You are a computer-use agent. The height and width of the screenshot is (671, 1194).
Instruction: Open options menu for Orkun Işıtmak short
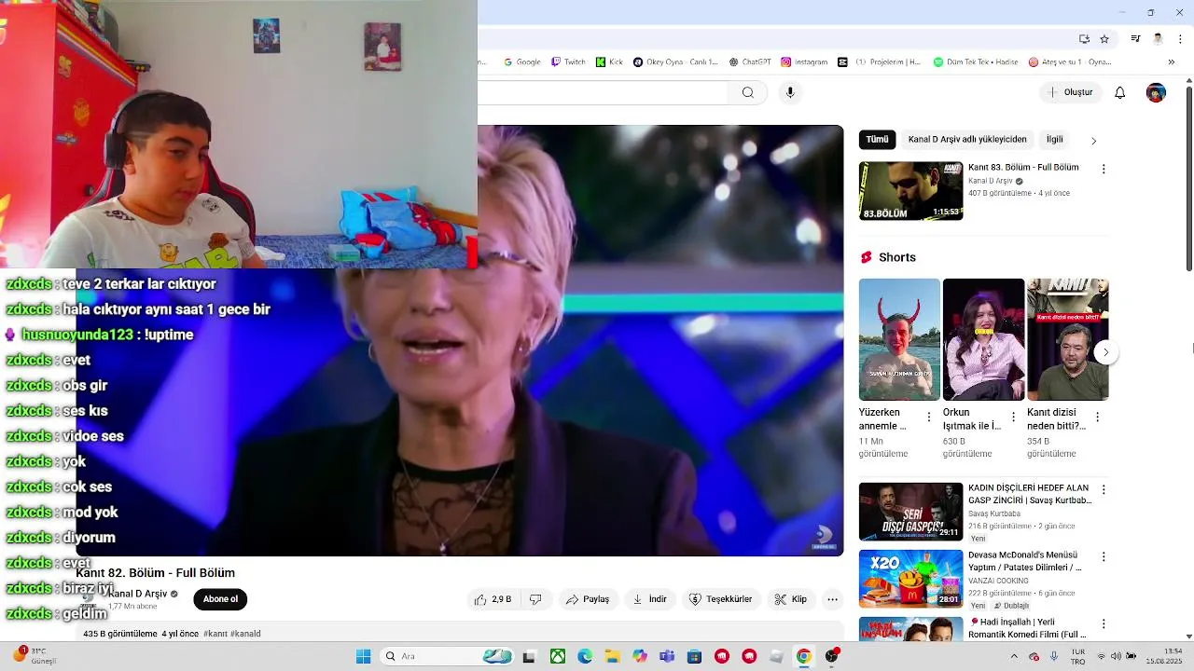pos(1013,418)
